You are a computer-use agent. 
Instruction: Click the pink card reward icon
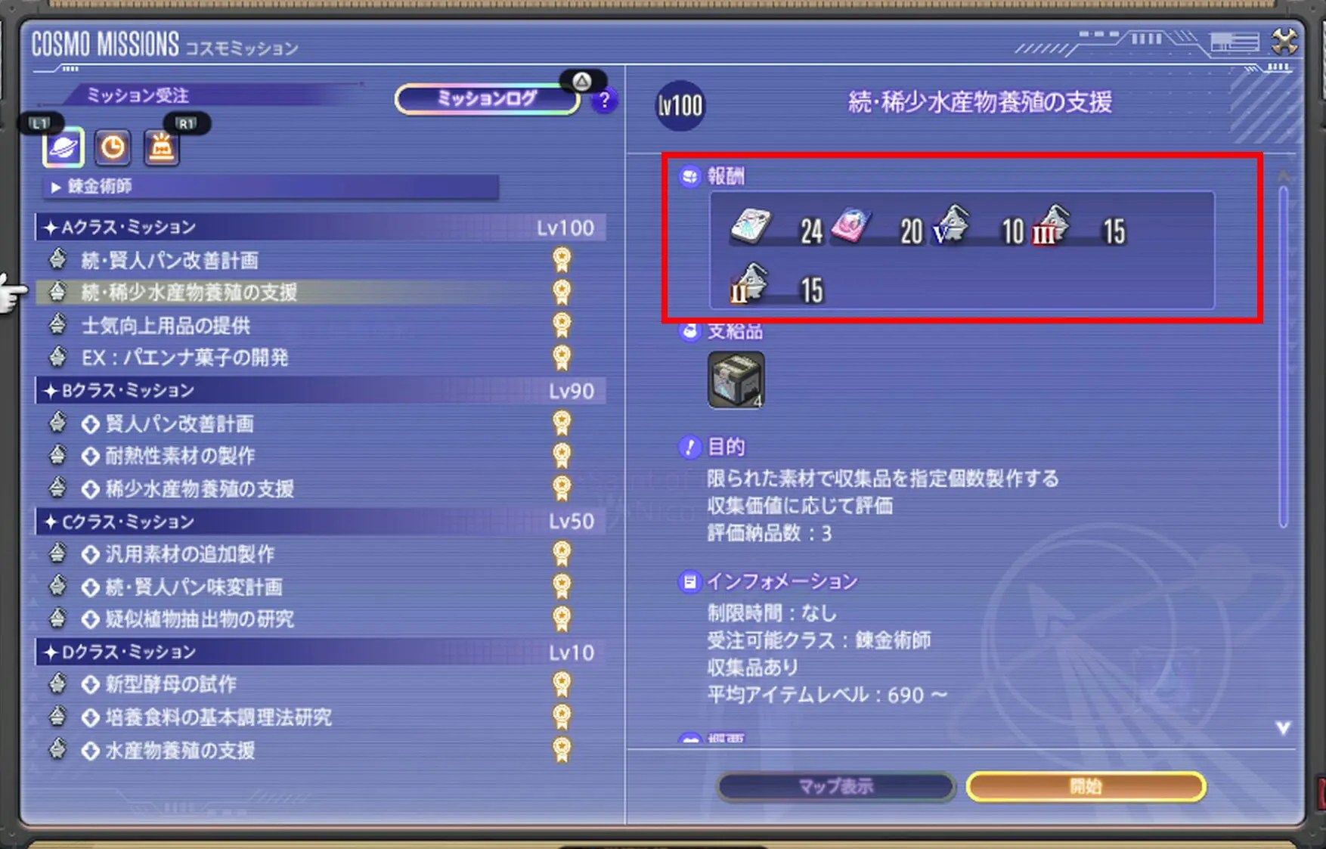click(x=851, y=225)
